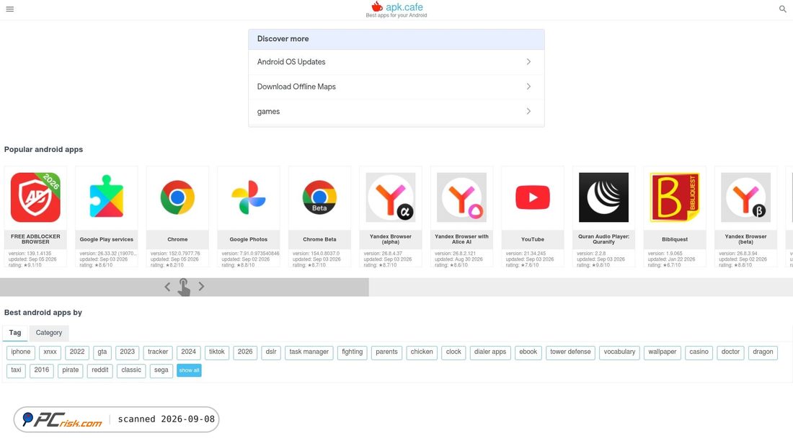Click the Chrome Beta title label
Image resolution: width=793 pixels, height=446 pixels.
coord(319,240)
